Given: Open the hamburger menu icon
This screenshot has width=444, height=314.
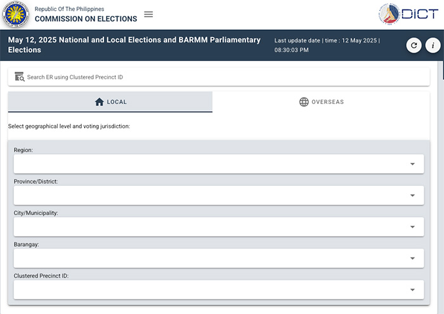Looking at the screenshot, I should [x=148, y=14].
